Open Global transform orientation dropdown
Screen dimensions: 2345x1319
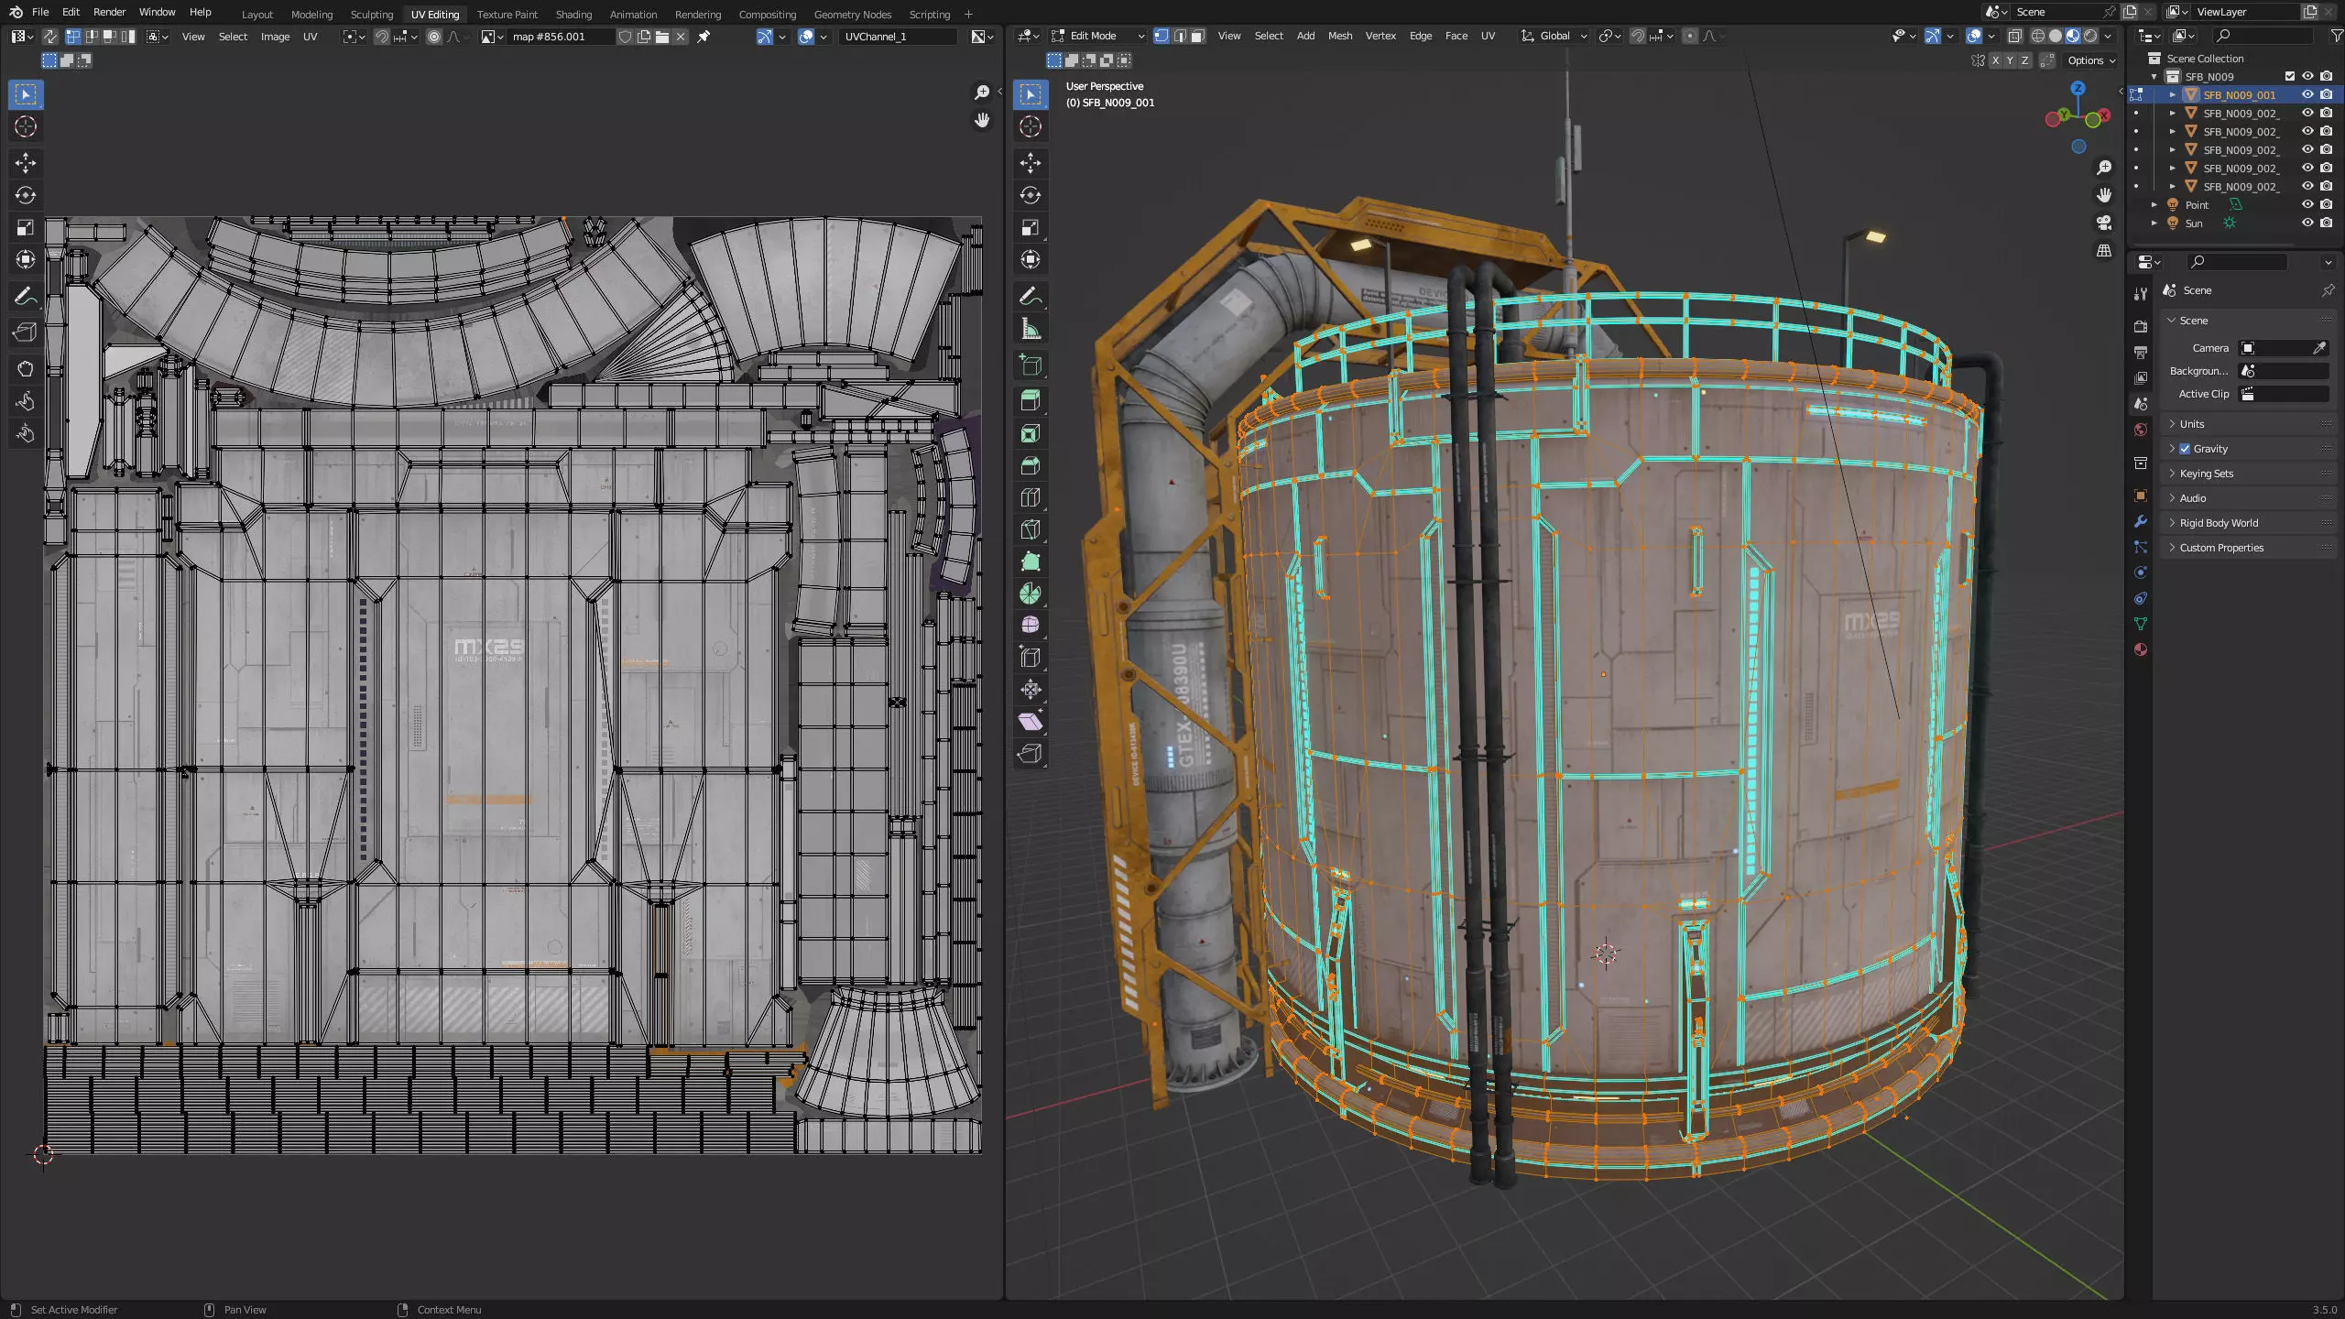tap(1554, 36)
